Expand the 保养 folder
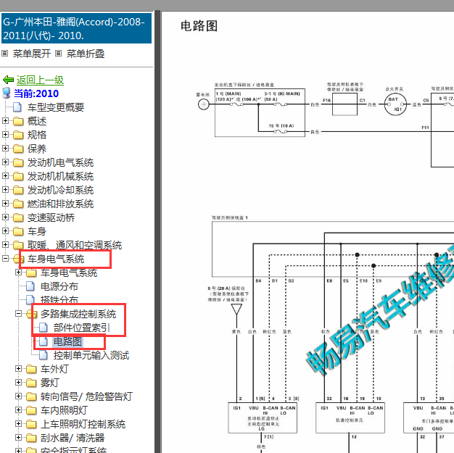The height and width of the screenshot is (453, 454). (x=5, y=148)
